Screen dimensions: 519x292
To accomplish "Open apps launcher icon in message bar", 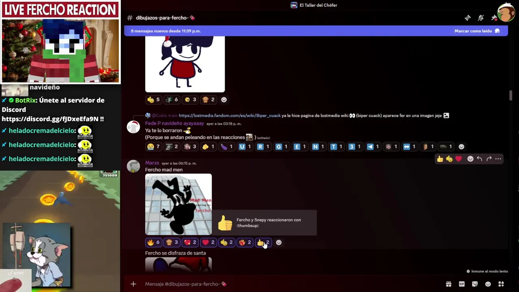I will [x=501, y=284].
